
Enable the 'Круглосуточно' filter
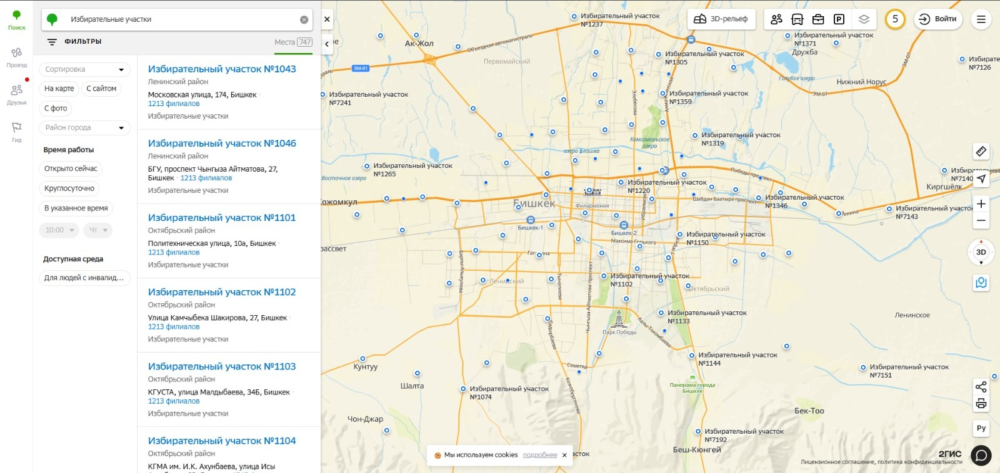pyautogui.click(x=69, y=188)
